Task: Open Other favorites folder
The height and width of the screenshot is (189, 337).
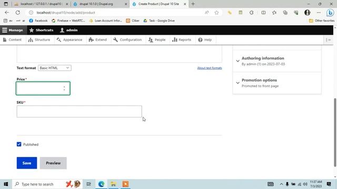Action: pos(322,20)
